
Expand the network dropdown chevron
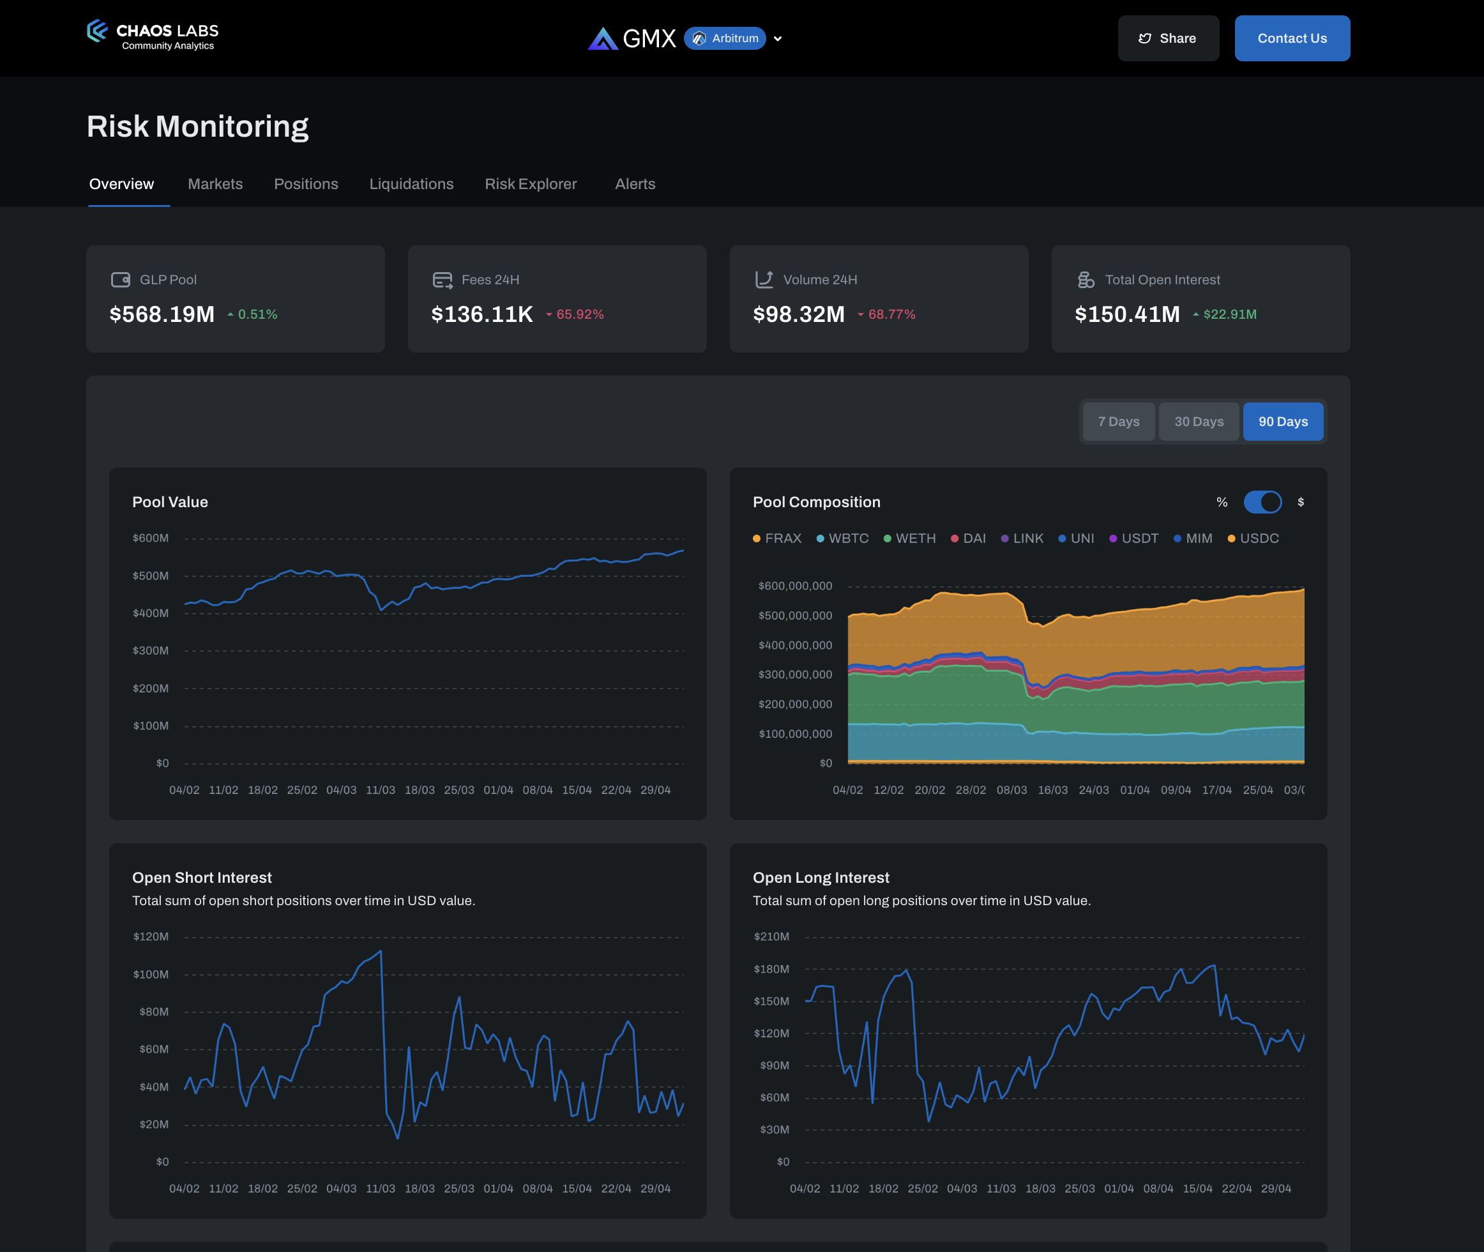(x=778, y=39)
